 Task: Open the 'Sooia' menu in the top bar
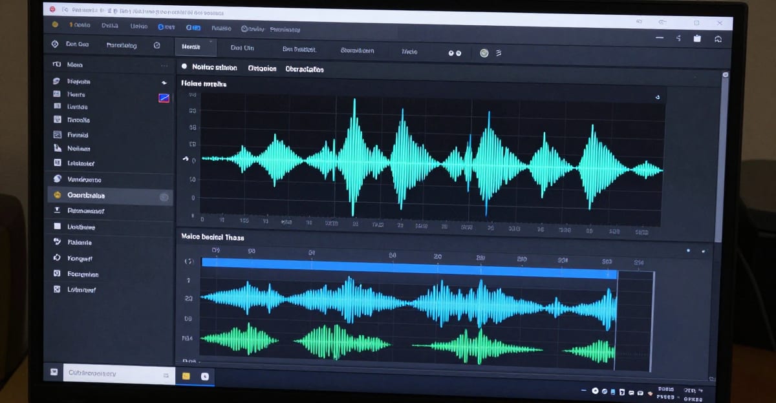(81, 25)
